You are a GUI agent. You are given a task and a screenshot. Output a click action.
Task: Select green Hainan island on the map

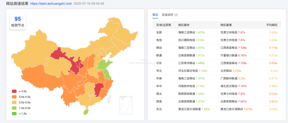coord(85,112)
